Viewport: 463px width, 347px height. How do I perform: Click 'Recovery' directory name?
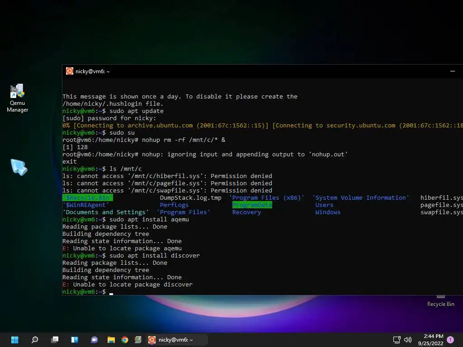[246, 212]
